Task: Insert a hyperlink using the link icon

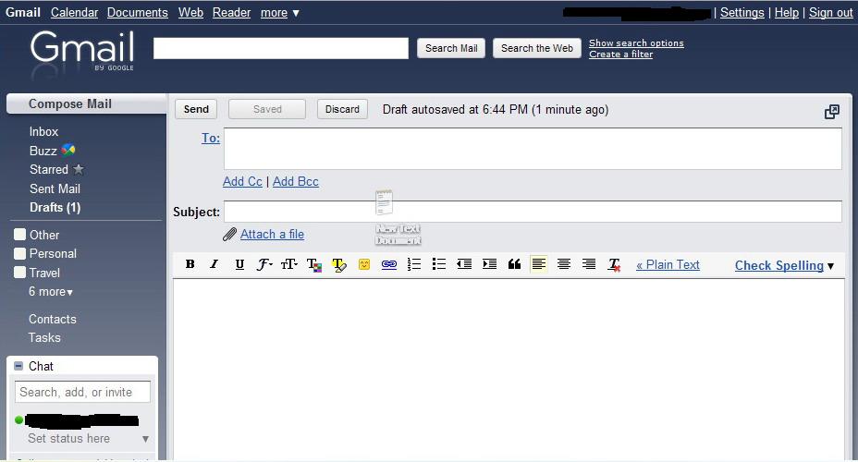Action: tap(389, 264)
